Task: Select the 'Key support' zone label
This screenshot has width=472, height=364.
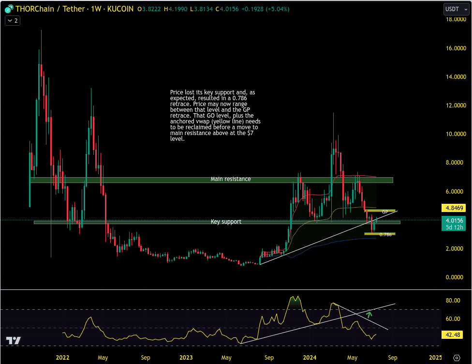Action: point(226,222)
